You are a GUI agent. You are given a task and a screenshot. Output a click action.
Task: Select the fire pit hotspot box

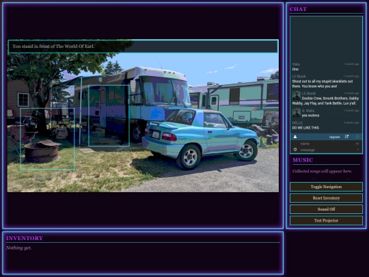(47, 139)
